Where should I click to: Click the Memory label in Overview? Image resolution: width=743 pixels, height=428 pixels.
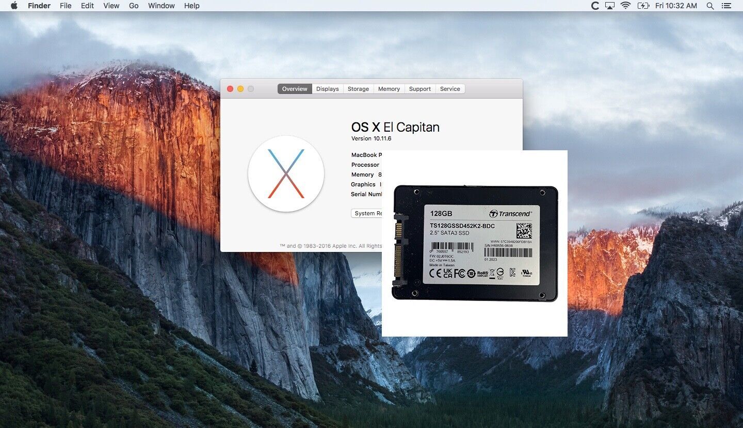tap(363, 175)
